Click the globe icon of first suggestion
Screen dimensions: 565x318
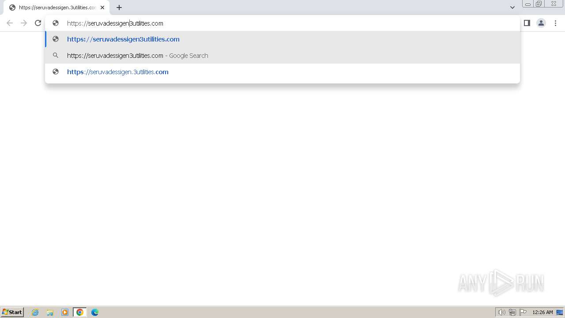click(x=56, y=39)
